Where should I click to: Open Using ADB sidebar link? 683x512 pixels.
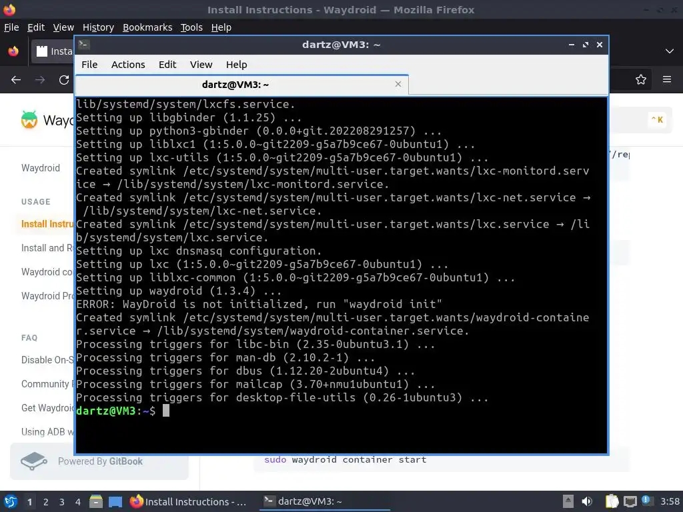tap(47, 431)
